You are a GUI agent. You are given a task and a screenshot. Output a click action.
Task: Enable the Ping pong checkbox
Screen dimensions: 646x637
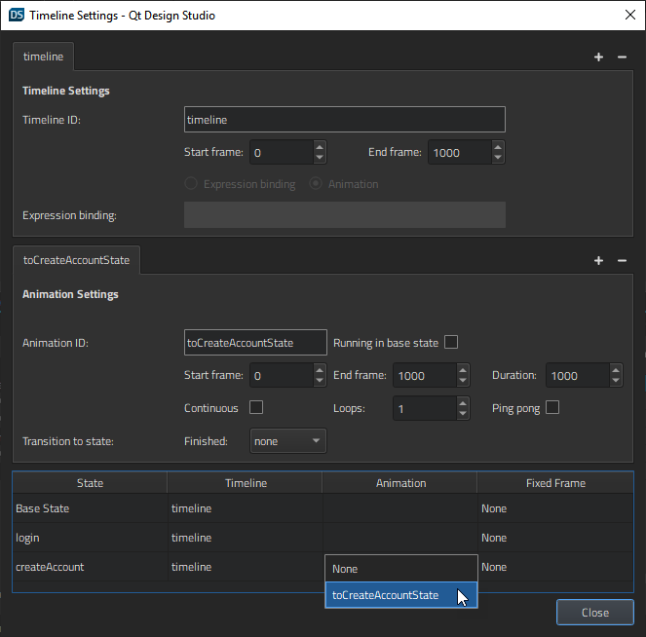pyautogui.click(x=552, y=408)
